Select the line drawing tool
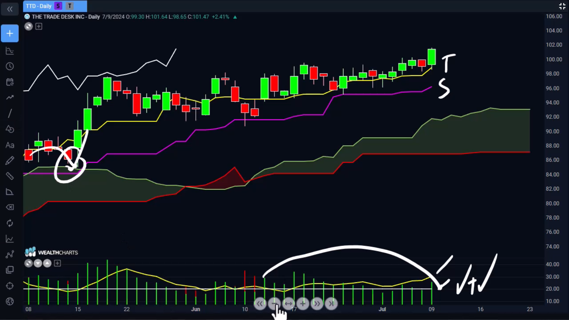Viewport: 569px width, 320px height. point(10,113)
